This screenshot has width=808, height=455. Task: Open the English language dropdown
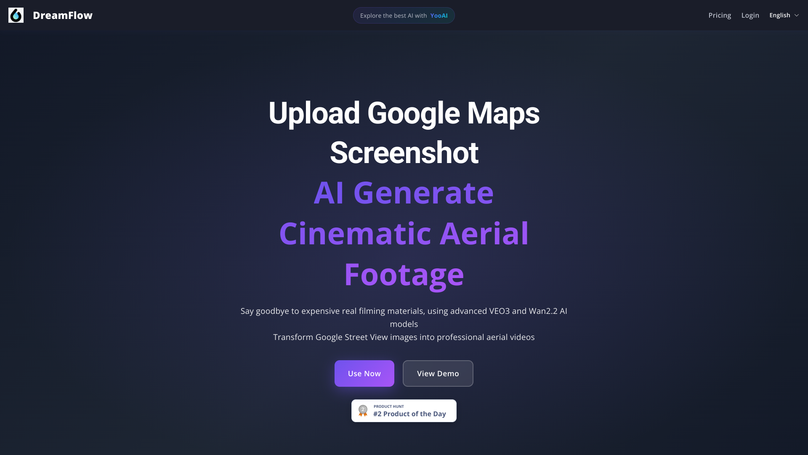click(x=780, y=15)
